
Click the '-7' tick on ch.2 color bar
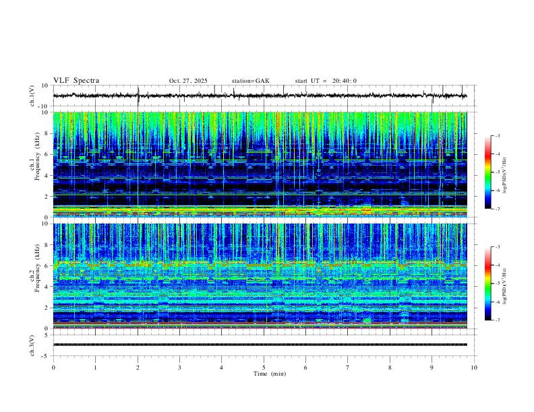tap(497, 320)
